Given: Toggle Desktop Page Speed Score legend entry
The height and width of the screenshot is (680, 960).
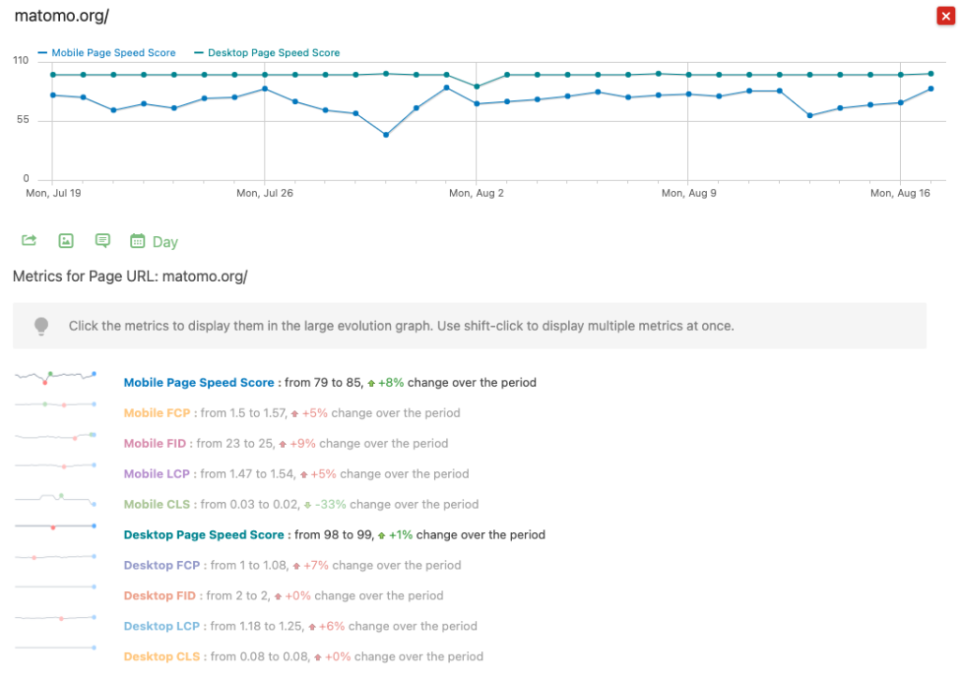Looking at the screenshot, I should [x=267, y=53].
